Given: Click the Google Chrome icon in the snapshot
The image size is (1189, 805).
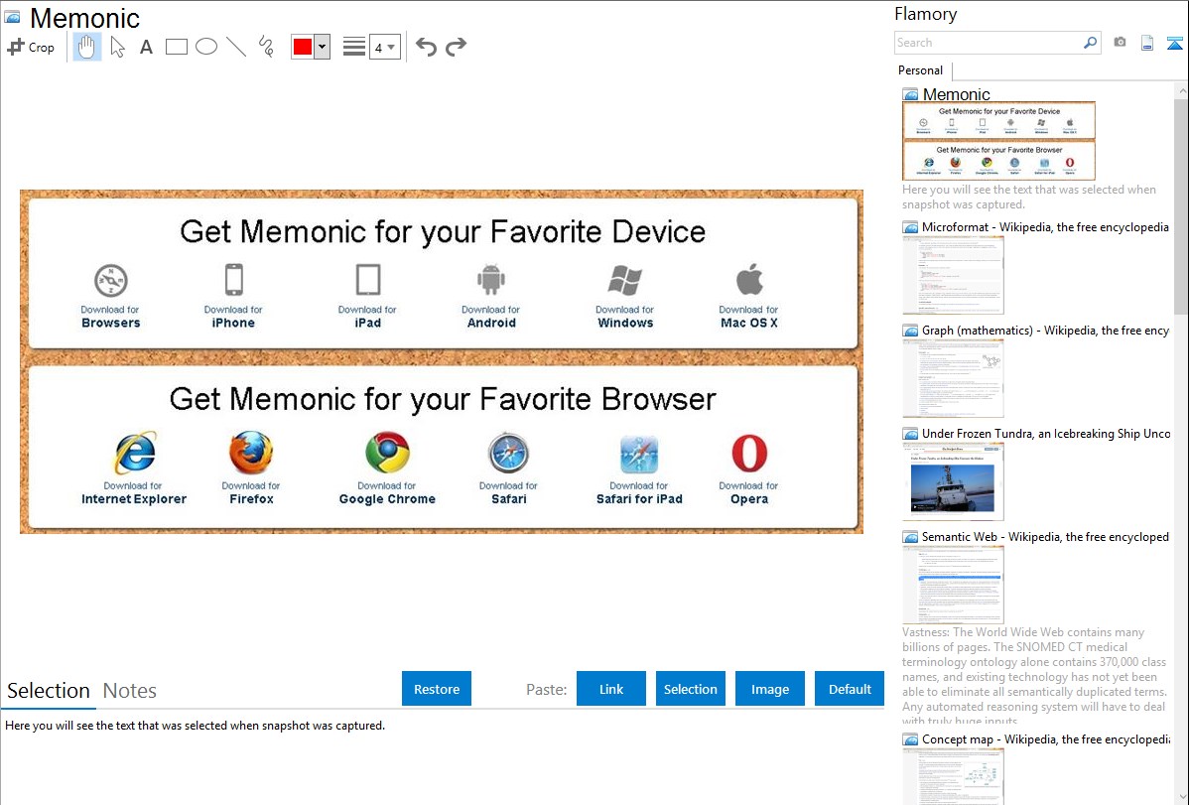Looking at the screenshot, I should pos(387,453).
